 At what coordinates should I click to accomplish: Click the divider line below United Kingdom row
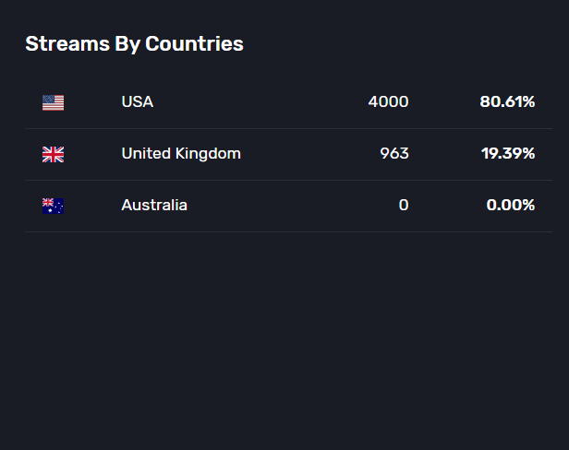288,180
